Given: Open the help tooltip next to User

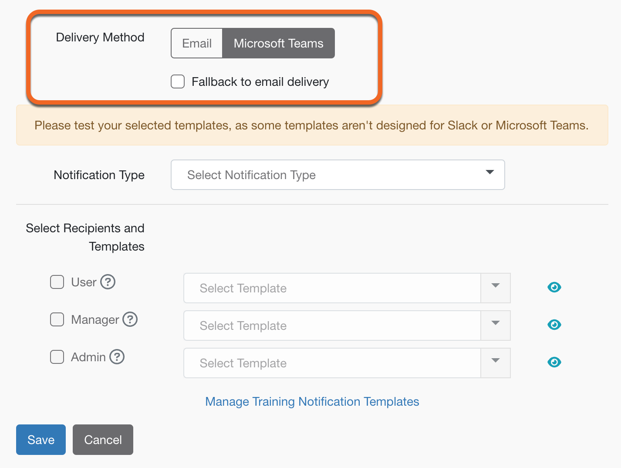Looking at the screenshot, I should pyautogui.click(x=108, y=282).
